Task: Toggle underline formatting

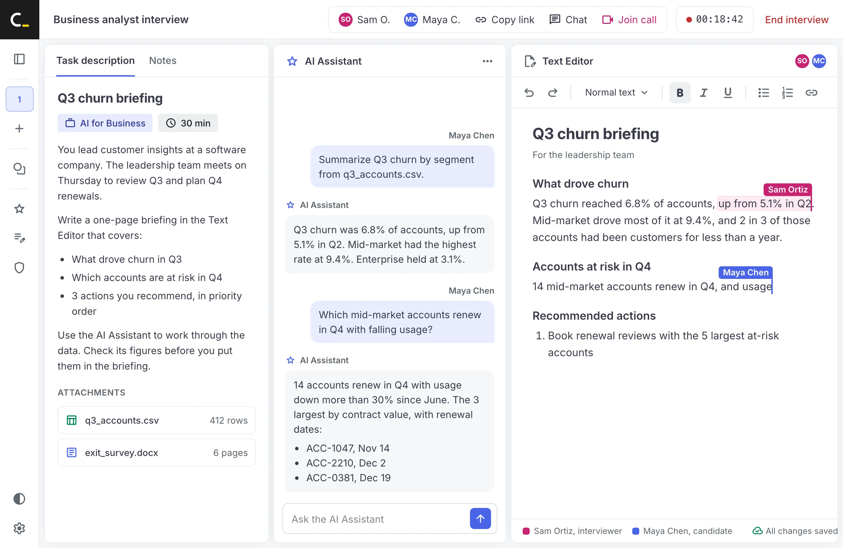Action: (x=727, y=92)
